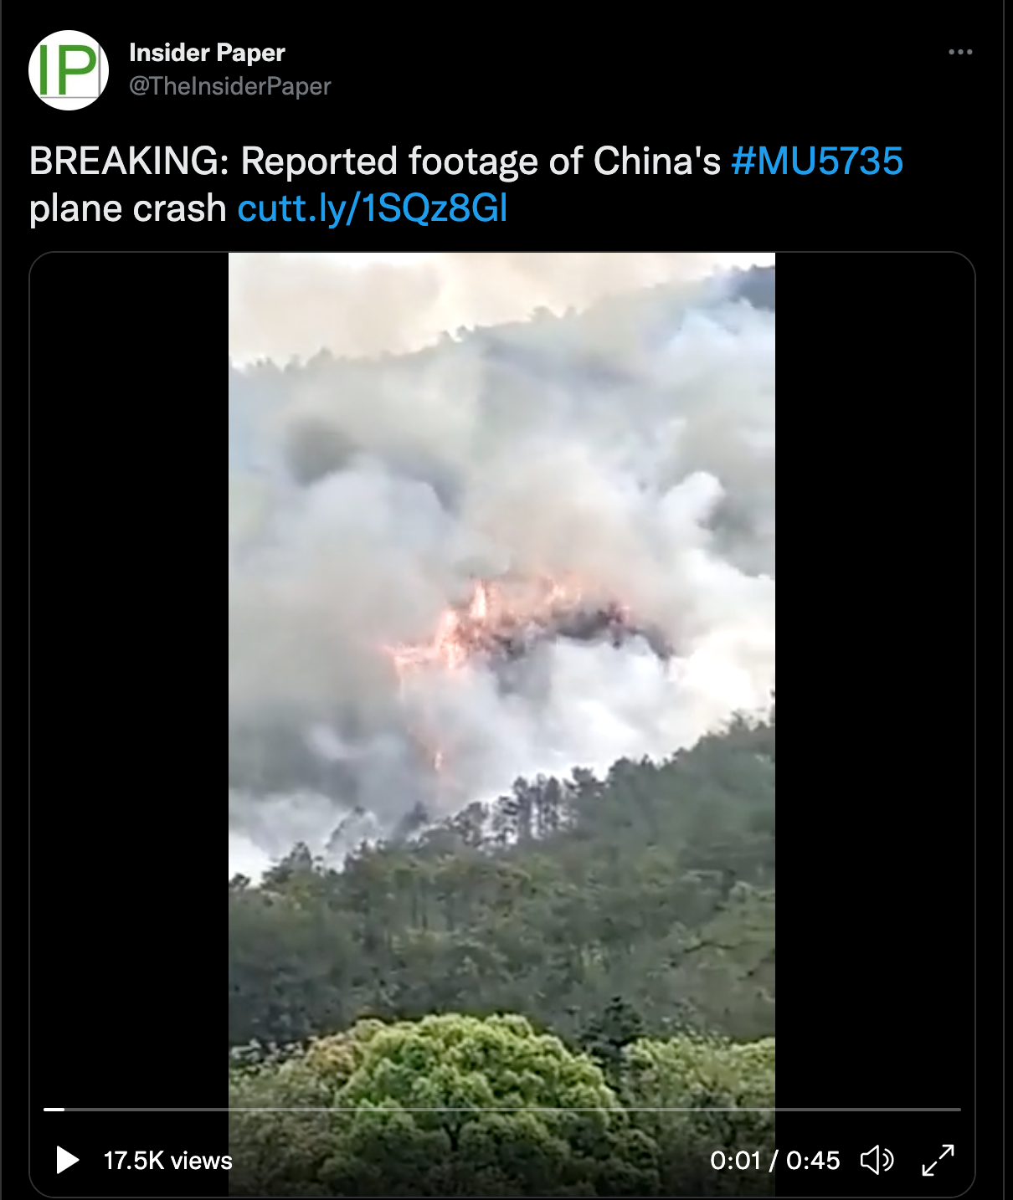The image size is (1013, 1200).
Task: Seek along the video progress bar
Action: click(x=502, y=1109)
